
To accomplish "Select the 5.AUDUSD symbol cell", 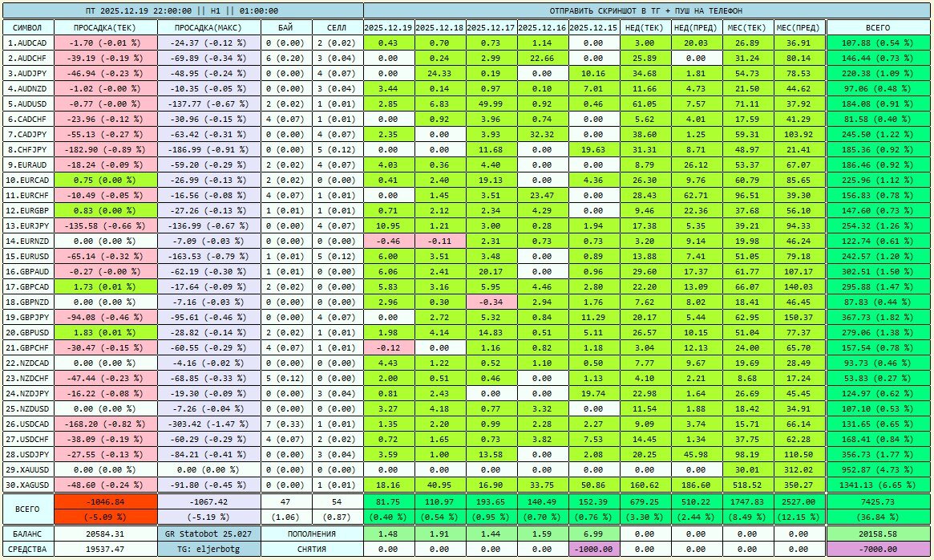I will (28, 103).
